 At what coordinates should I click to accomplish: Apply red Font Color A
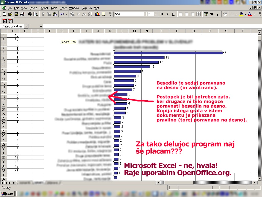250,14
